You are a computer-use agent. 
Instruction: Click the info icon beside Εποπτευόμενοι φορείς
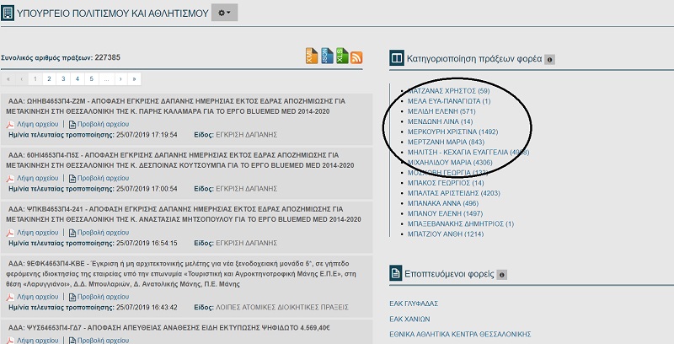pos(502,274)
